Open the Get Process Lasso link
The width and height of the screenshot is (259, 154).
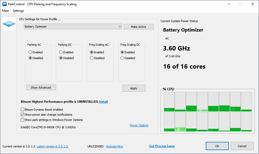162,146
